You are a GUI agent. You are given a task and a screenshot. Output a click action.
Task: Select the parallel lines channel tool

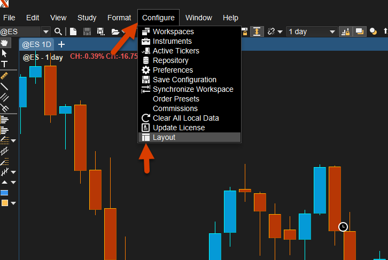[x=5, y=97]
